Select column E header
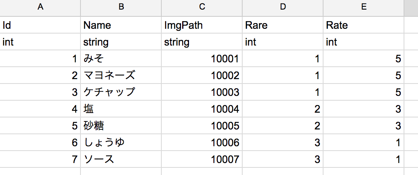This screenshot has height=175, width=418. pyautogui.click(x=364, y=7)
